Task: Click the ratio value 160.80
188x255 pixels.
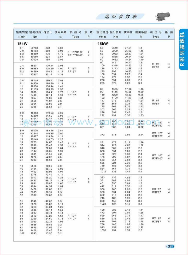Action: click(x=49, y=83)
